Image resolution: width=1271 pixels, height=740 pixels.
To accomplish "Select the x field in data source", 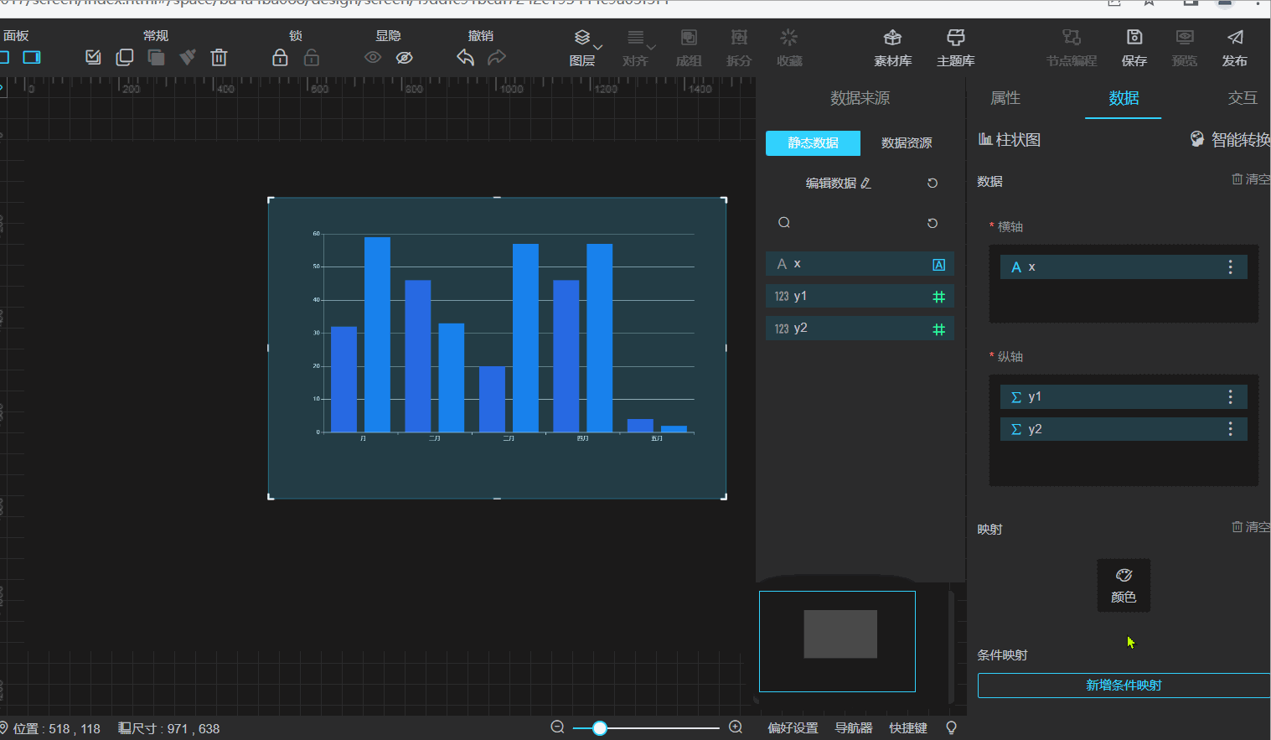I will (x=860, y=264).
